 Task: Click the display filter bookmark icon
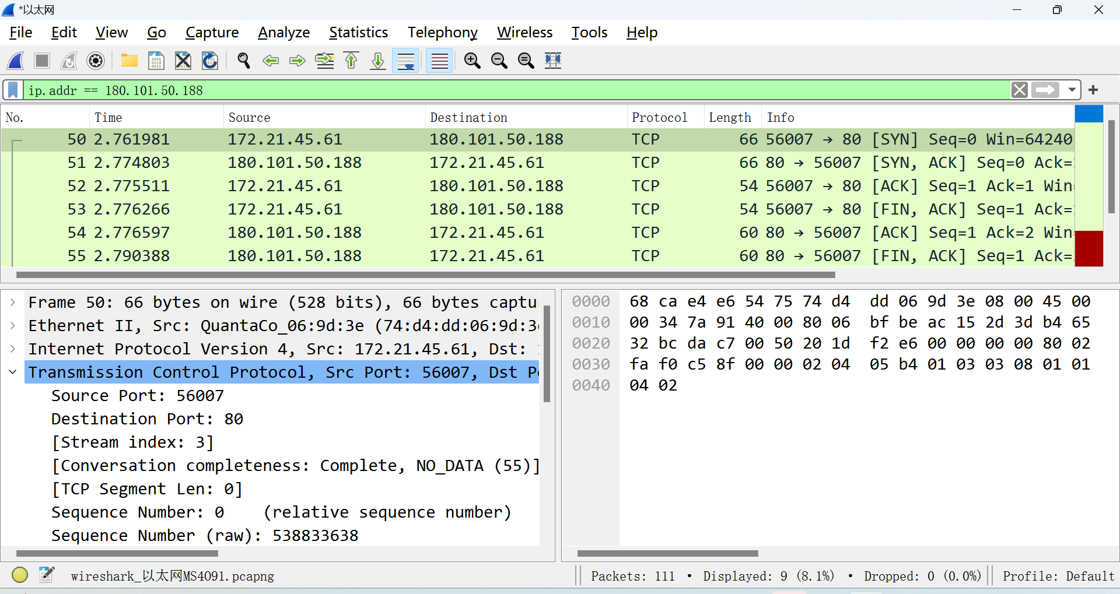pos(13,90)
